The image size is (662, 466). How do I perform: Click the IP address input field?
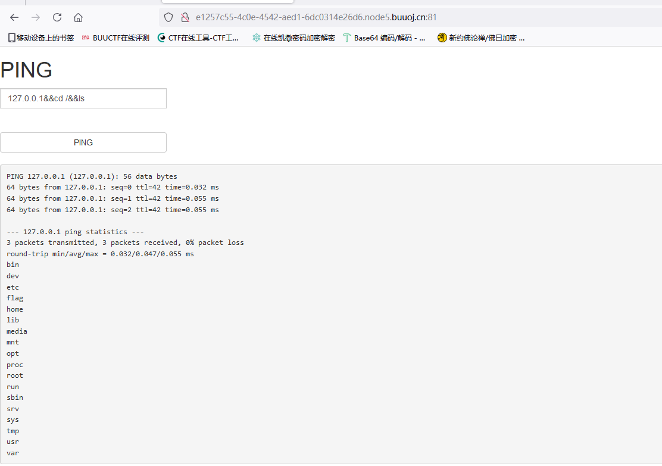(83, 98)
